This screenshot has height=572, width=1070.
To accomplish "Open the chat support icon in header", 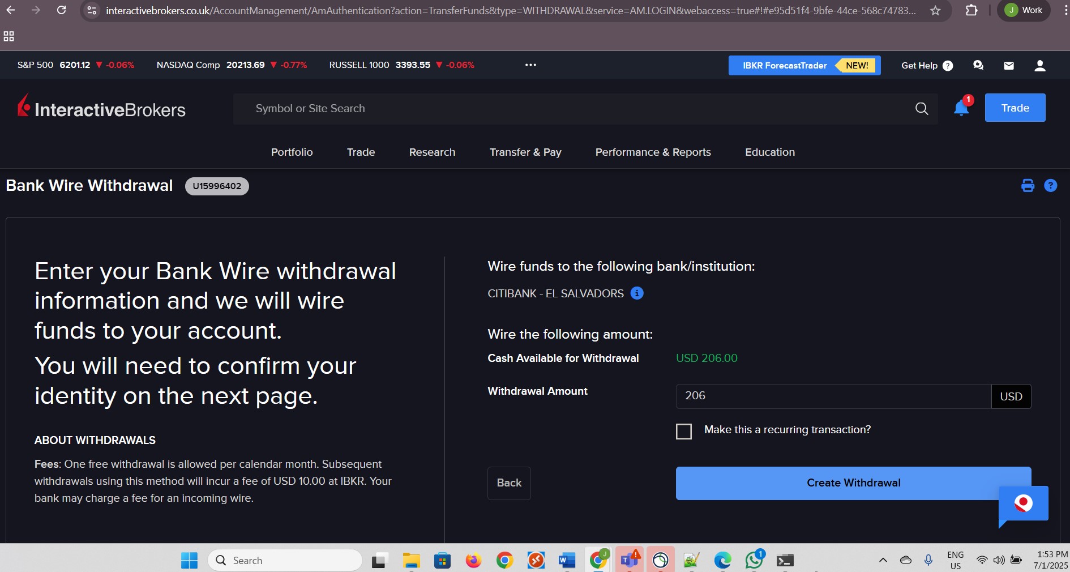I will coord(978,66).
